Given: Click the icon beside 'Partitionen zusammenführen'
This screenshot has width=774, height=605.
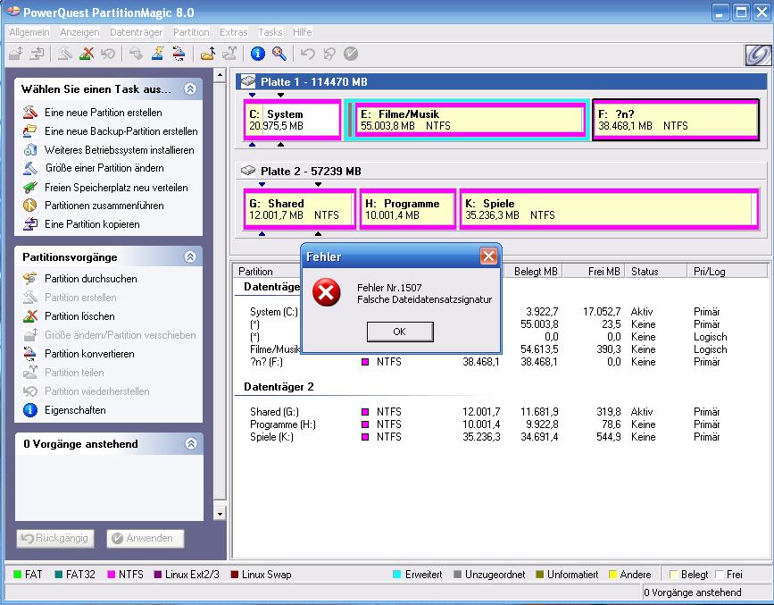Looking at the screenshot, I should tap(30, 206).
